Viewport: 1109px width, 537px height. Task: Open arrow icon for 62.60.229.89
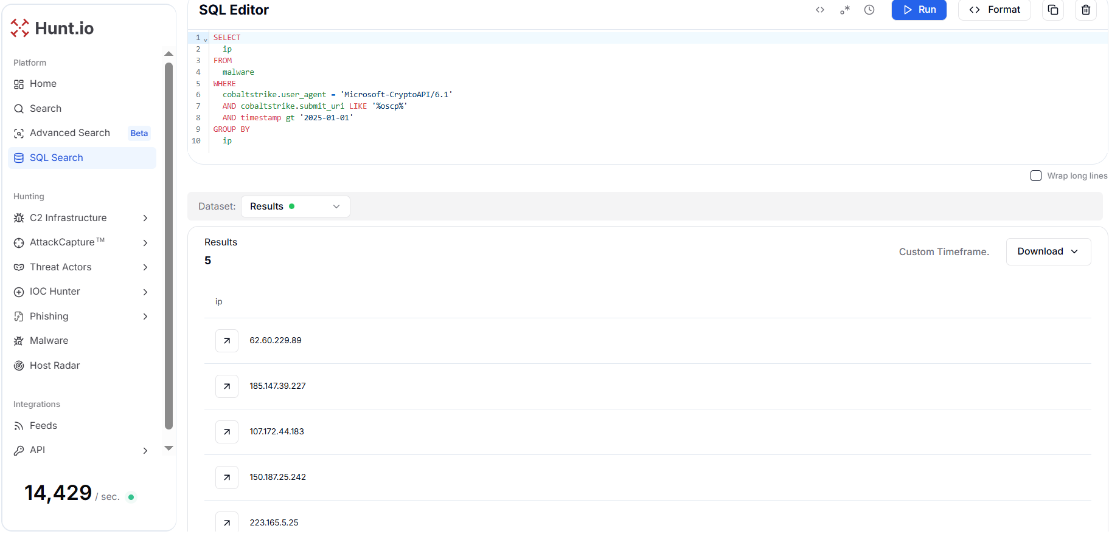227,341
